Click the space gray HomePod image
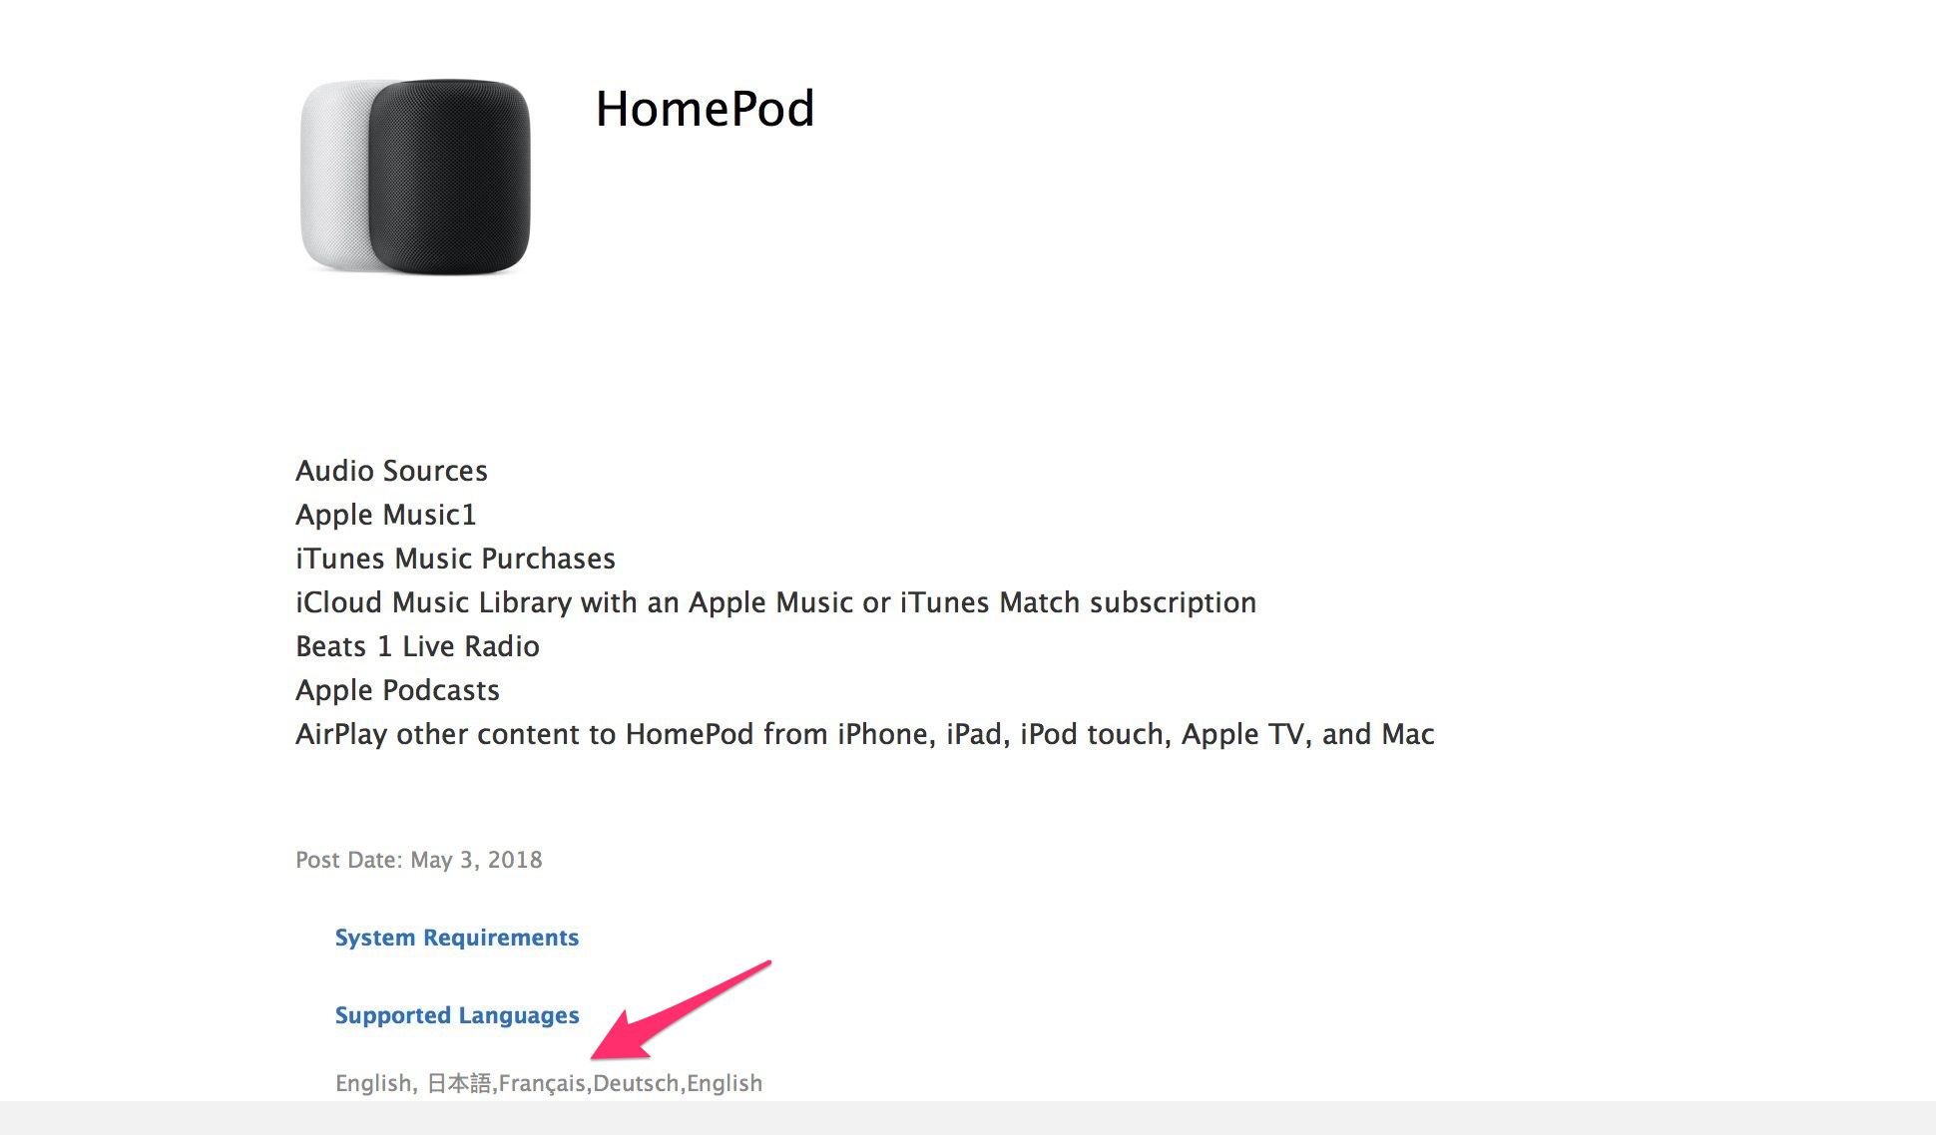The image size is (1936, 1135). (449, 177)
